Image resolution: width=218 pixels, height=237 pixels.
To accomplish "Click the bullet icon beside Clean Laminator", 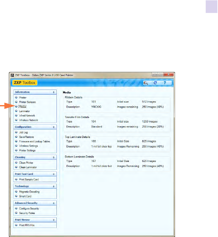I will 16,167.
